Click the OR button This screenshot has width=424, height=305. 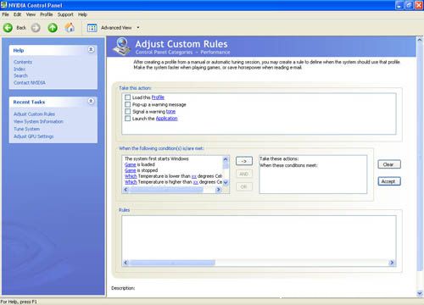(x=244, y=186)
